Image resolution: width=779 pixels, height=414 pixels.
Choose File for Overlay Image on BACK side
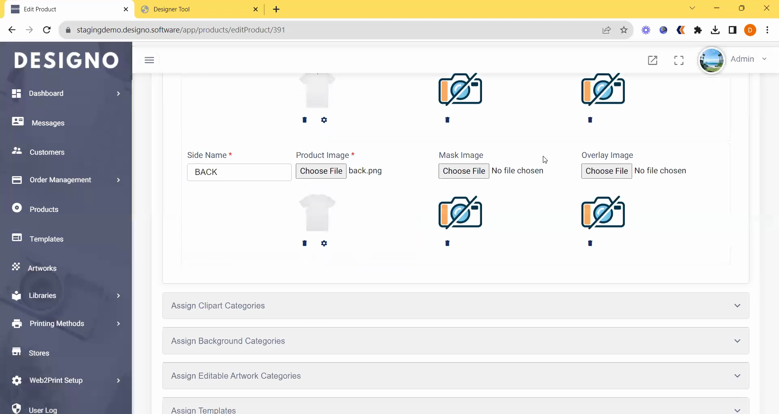pos(607,171)
